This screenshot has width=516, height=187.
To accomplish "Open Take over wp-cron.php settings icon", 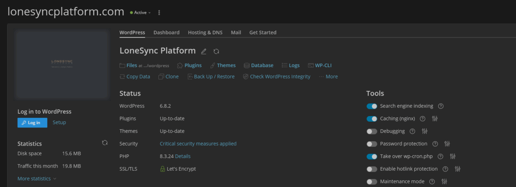I will [x=452, y=157].
